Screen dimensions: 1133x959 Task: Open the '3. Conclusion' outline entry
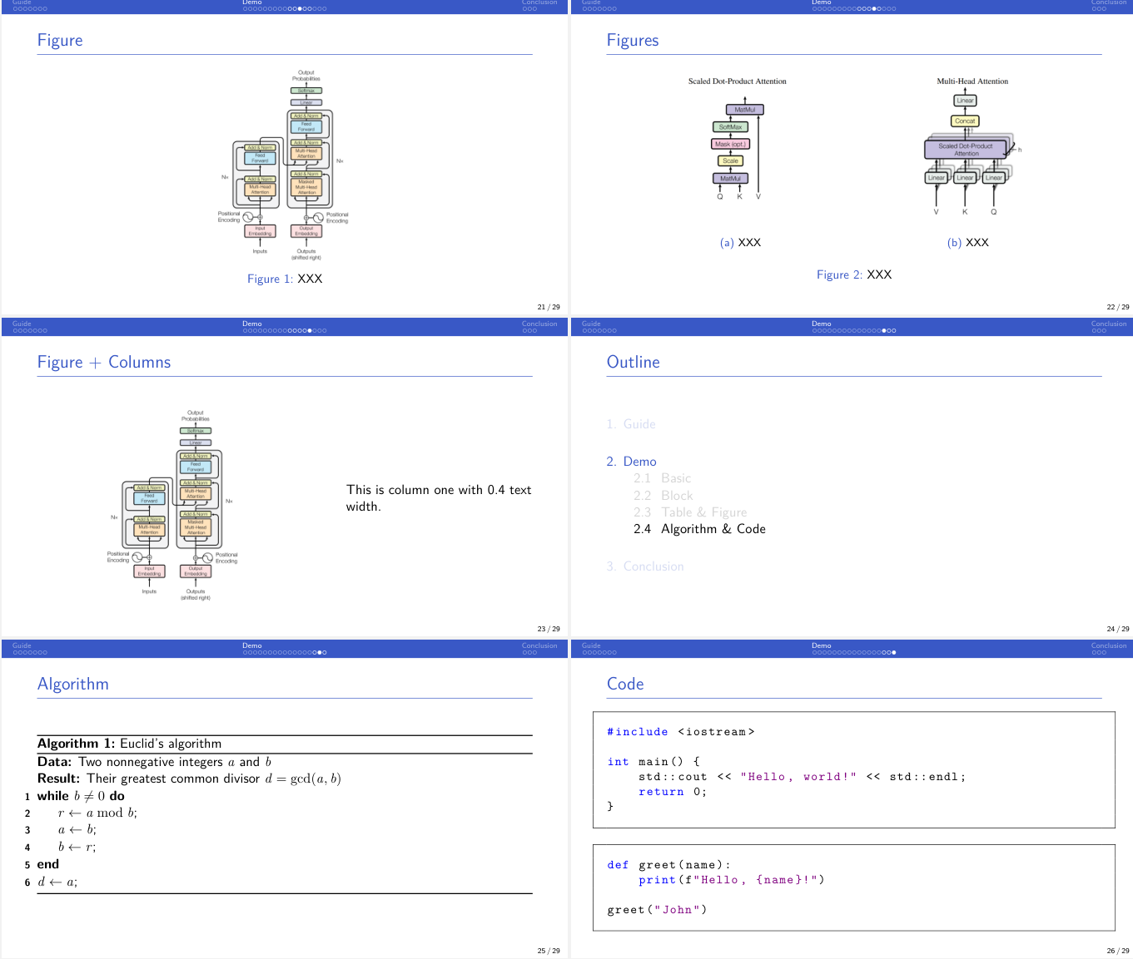645,566
